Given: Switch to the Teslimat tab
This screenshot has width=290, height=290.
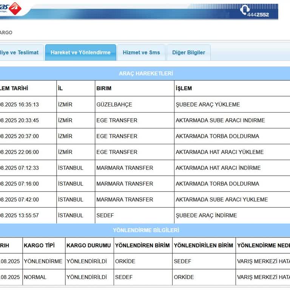Looking at the screenshot, I should pyautogui.click(x=22, y=52).
